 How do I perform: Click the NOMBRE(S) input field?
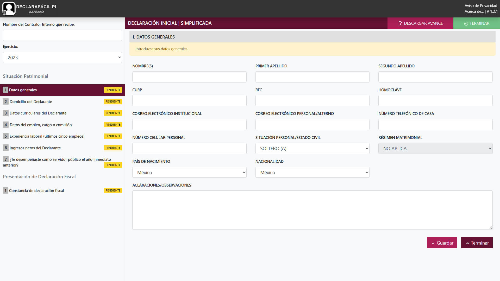pyautogui.click(x=189, y=77)
